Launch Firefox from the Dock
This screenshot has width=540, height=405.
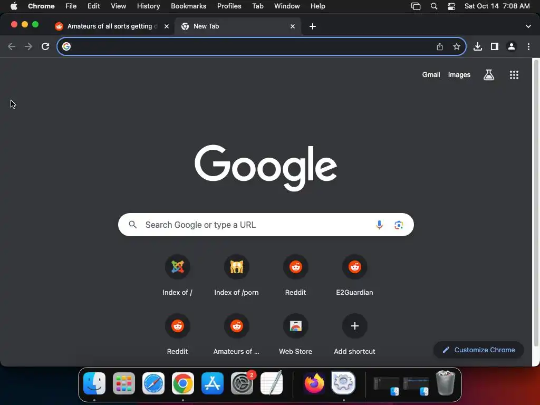coord(314,383)
